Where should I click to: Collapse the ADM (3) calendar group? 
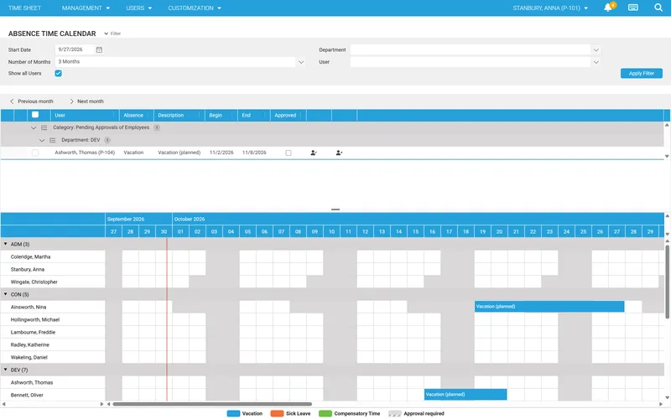point(6,244)
